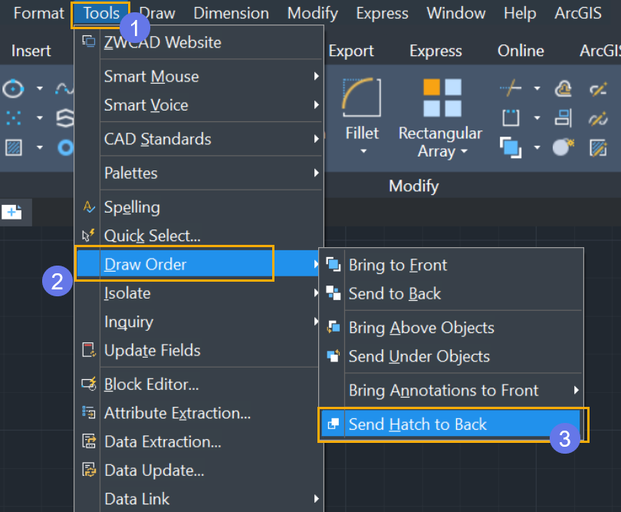Open the Dimension menu

232,14
